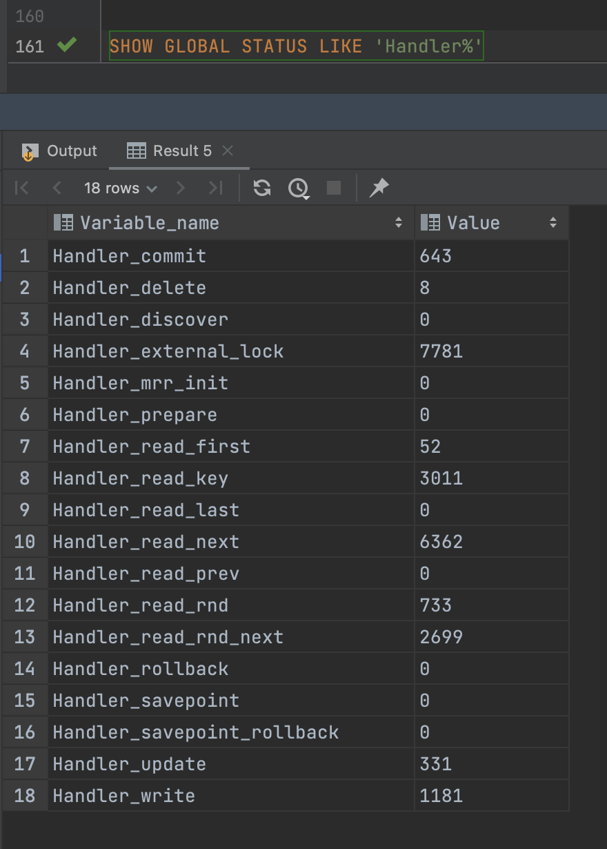This screenshot has width=607, height=849.
Task: Click value 7781 for Handler_external_lock
Action: tap(492, 351)
